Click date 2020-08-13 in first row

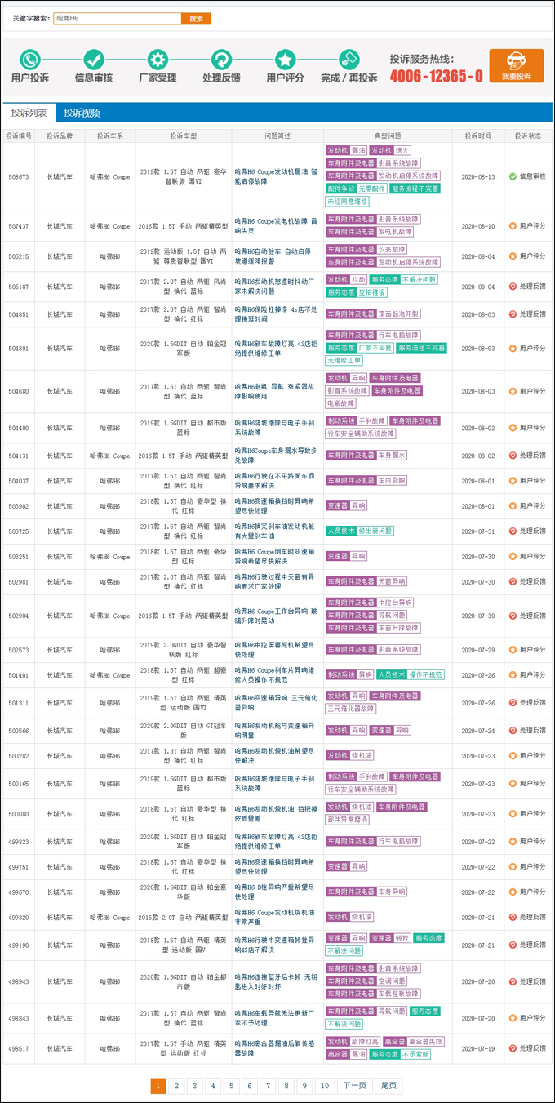[478, 176]
